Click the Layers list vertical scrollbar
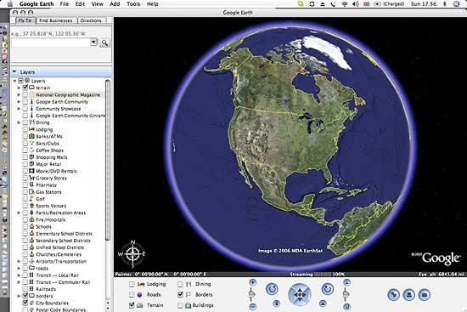 pos(108,160)
